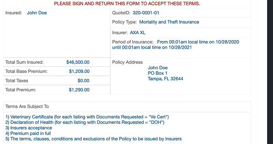Click the AXA XL insurer name
273x144 pixels.
point(138,32)
